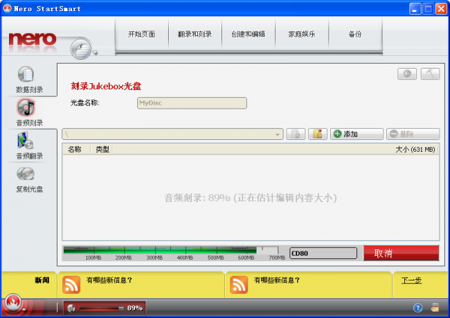Click the 光盘名称 MyDisc input field
Screen dimensions: 450x318
192,103
